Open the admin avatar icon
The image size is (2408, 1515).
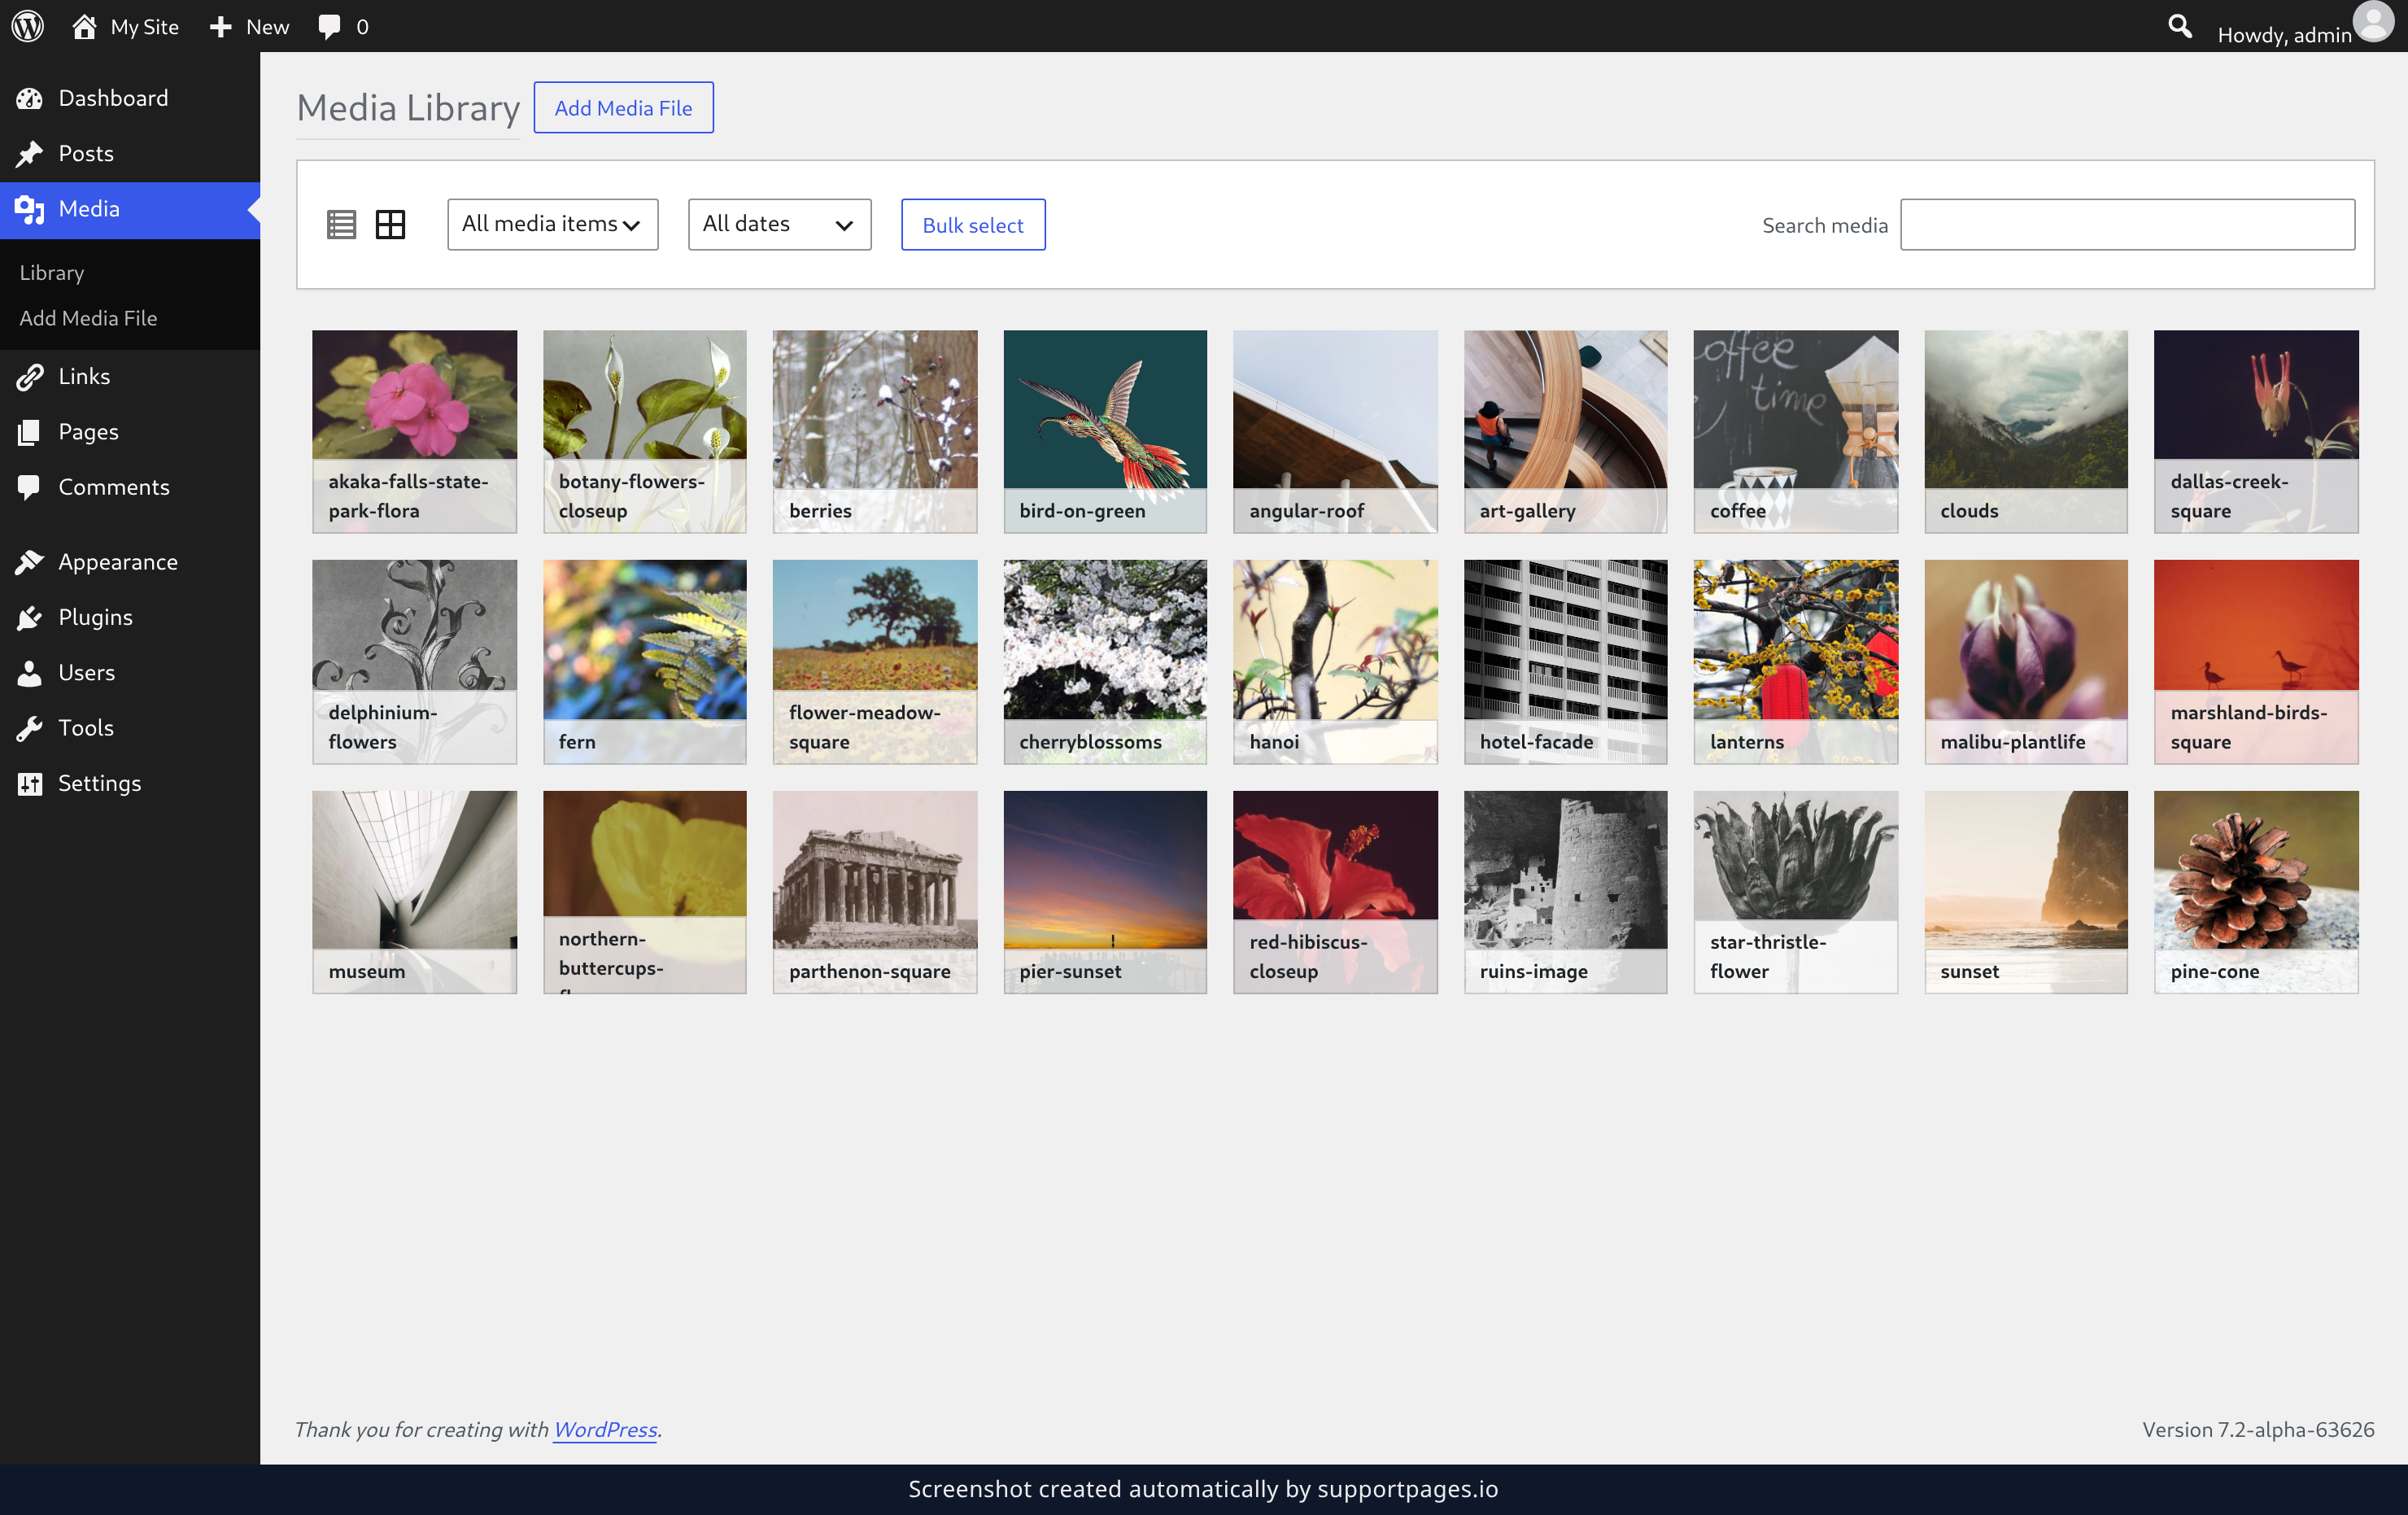pos(2373,22)
